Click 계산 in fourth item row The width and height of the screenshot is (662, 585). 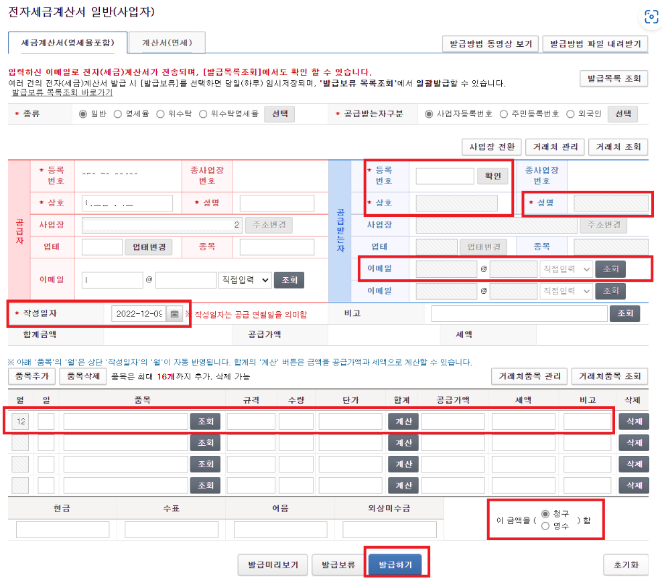coord(403,485)
